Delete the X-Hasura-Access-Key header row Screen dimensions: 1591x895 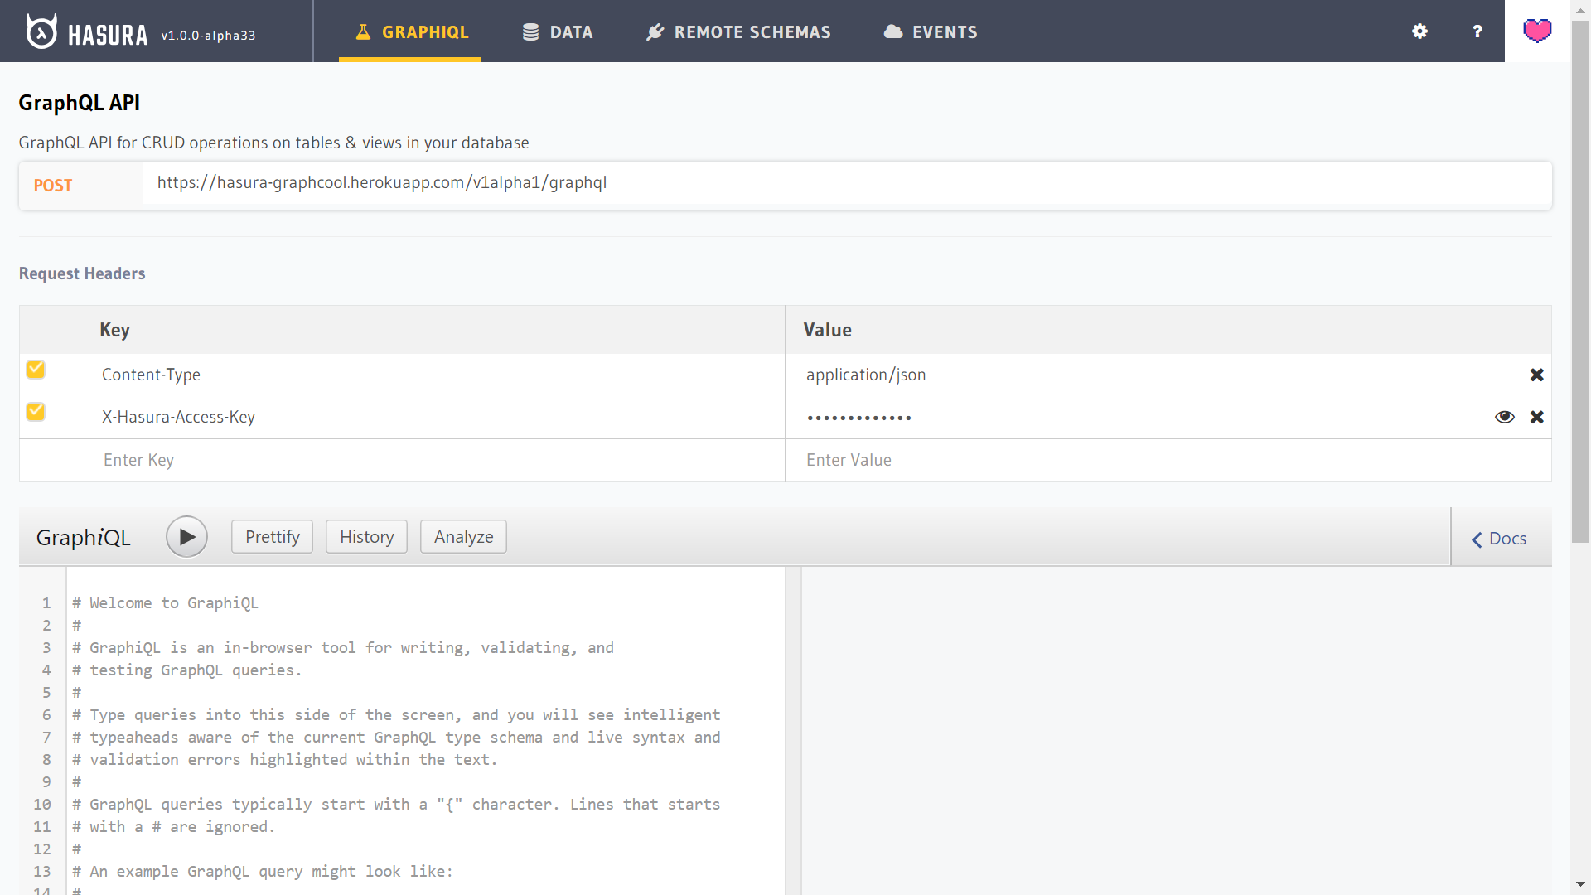(x=1537, y=417)
